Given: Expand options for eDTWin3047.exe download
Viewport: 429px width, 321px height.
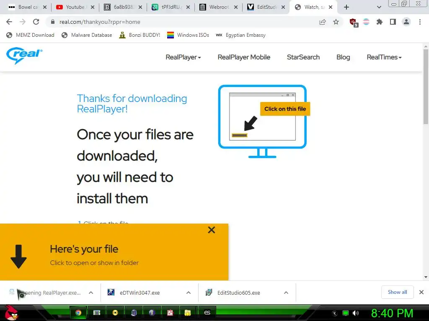Looking at the screenshot, I should tap(189, 293).
